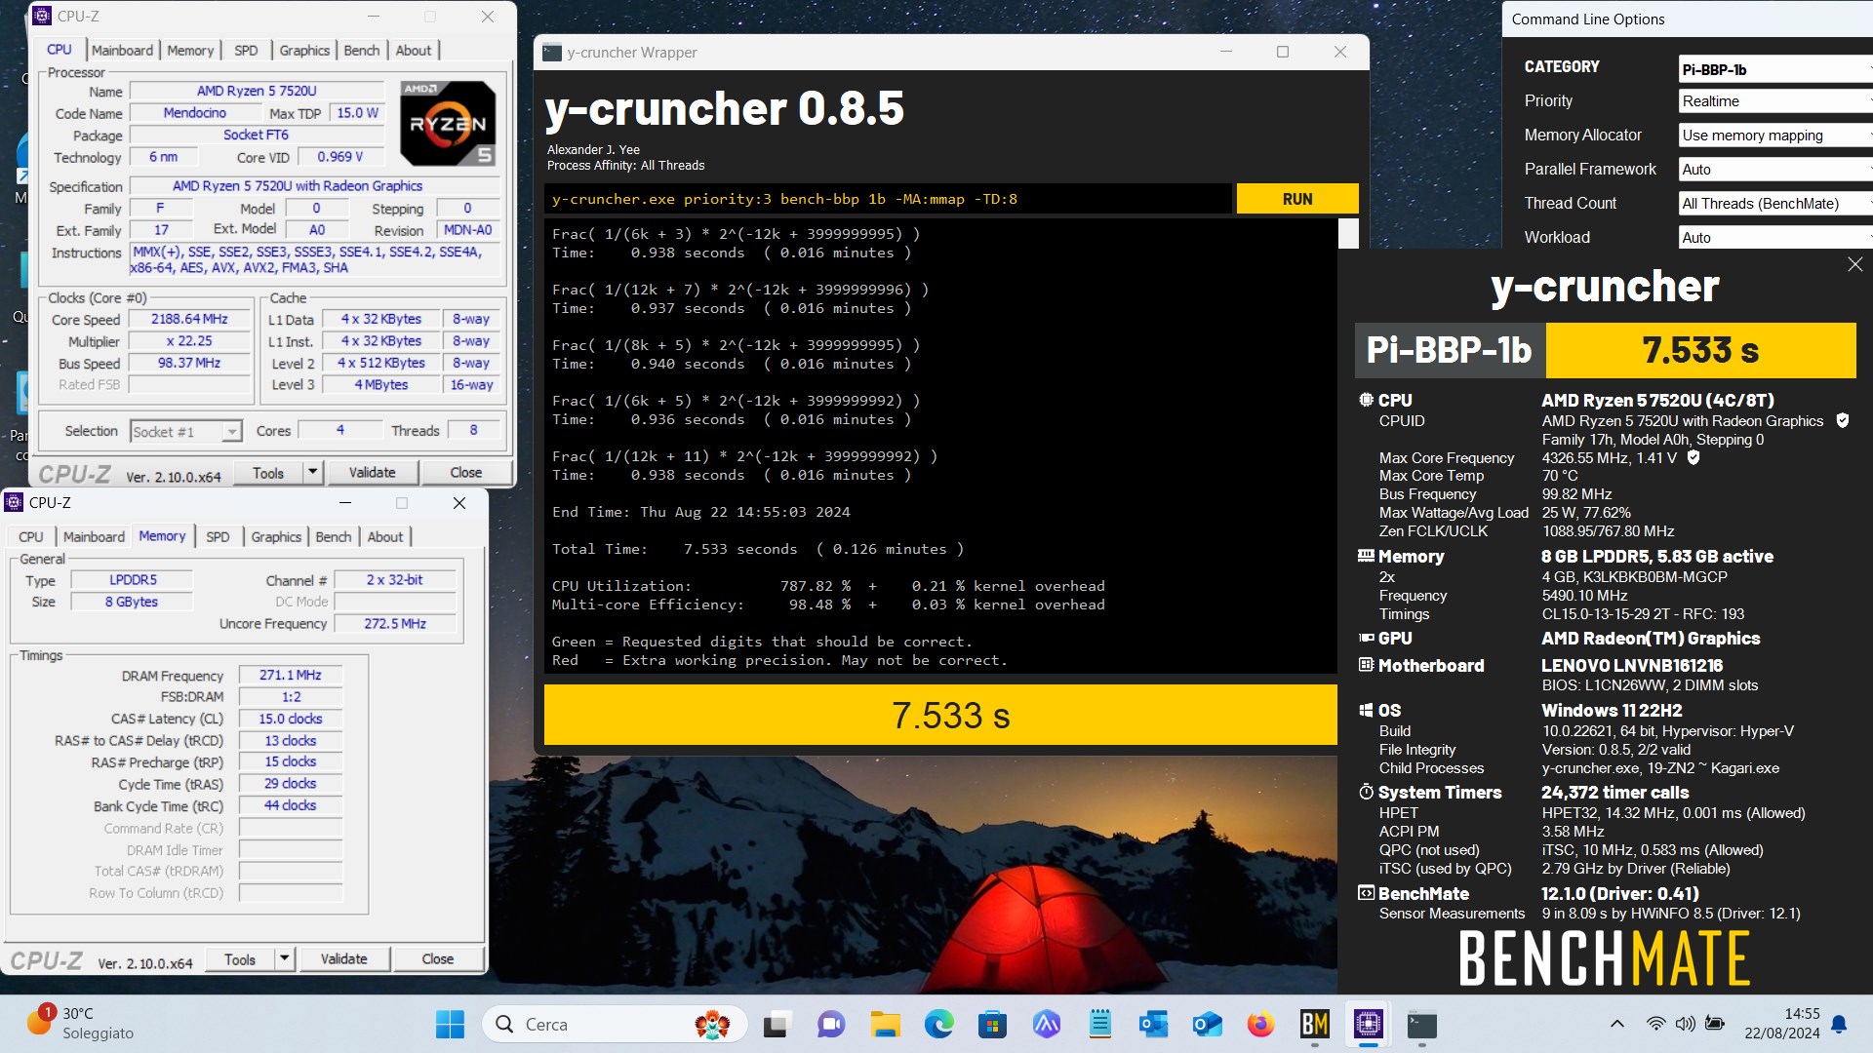Viewport: 1873px width, 1053px height.
Task: Click Tools button in lower CPU-Z window
Action: click(240, 959)
